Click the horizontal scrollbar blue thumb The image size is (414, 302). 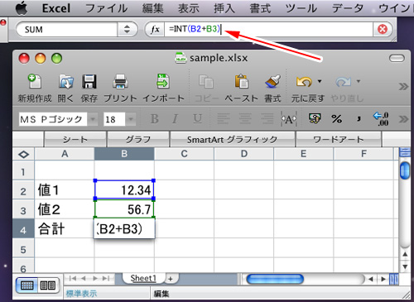coord(275,279)
